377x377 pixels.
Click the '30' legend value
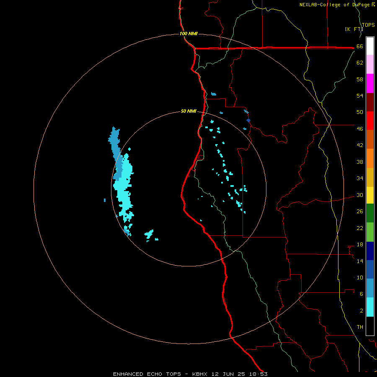(x=360, y=195)
